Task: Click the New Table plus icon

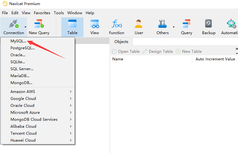Action: pyautogui.click(x=178, y=51)
